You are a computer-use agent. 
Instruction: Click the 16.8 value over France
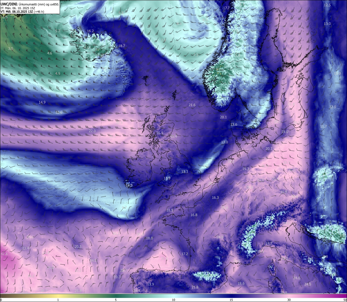(x=194, y=215)
